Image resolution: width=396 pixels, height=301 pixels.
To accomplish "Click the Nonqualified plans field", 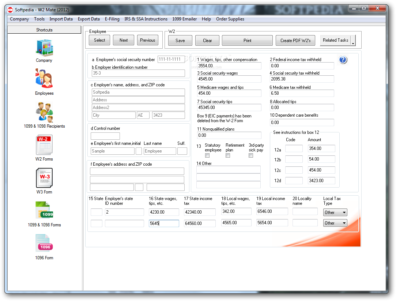I will click(229, 135).
